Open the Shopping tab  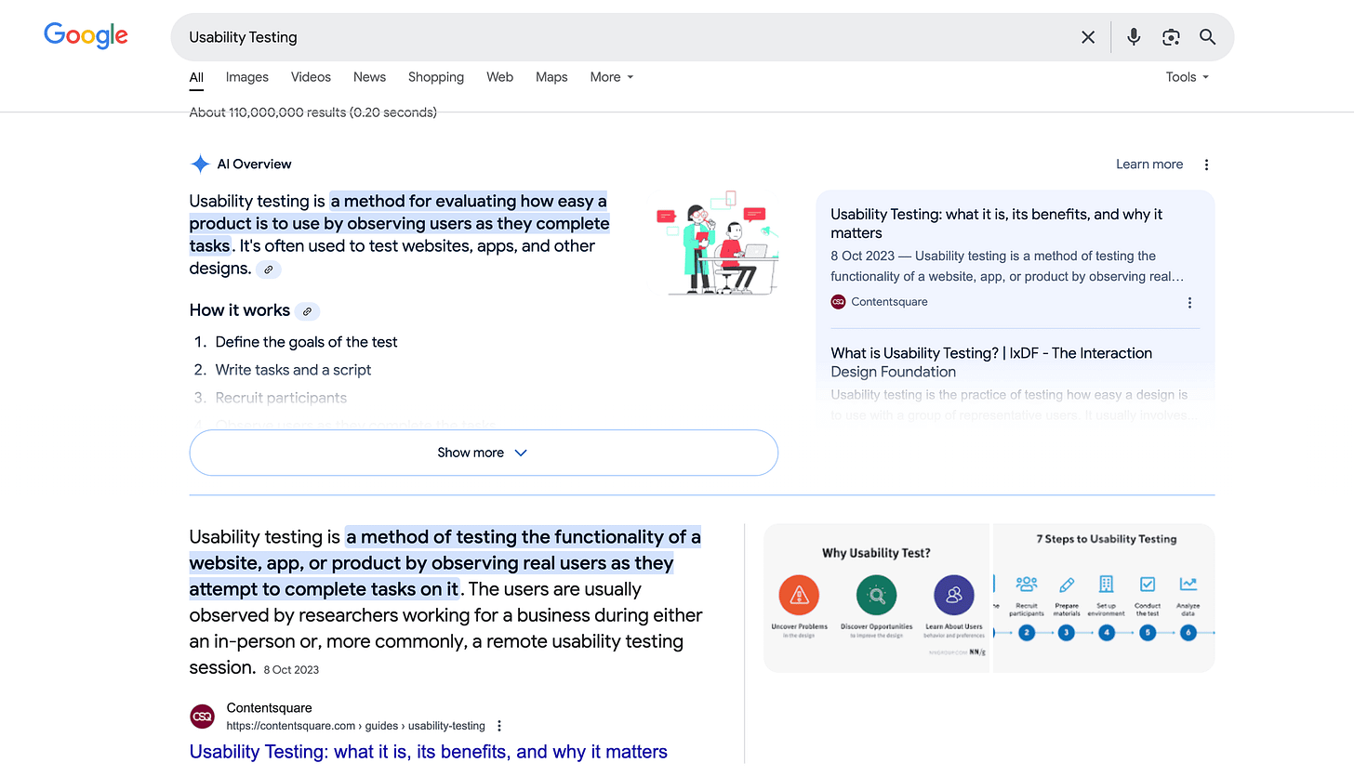tap(436, 77)
